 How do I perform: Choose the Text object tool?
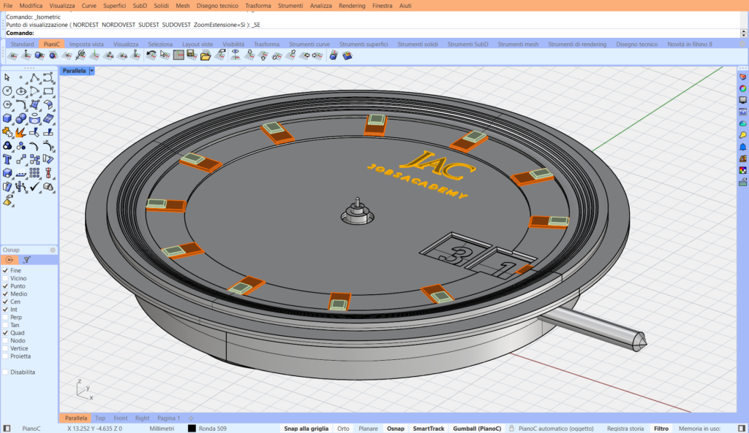[x=7, y=160]
